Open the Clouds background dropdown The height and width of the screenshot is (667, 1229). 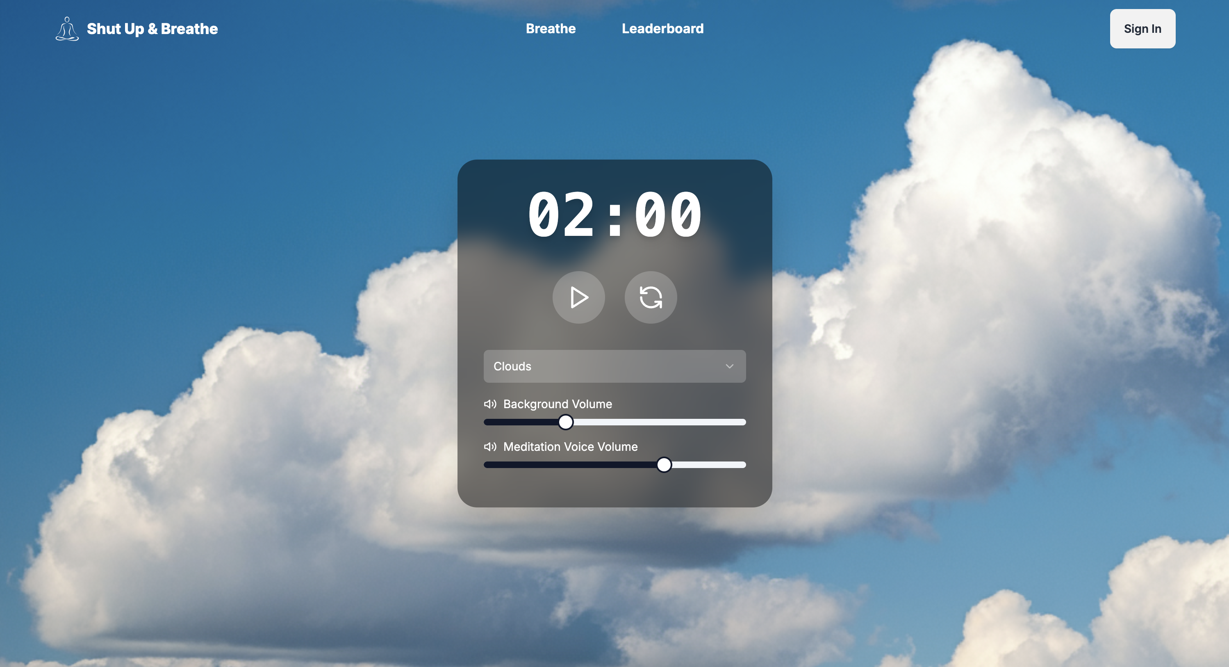(x=614, y=366)
